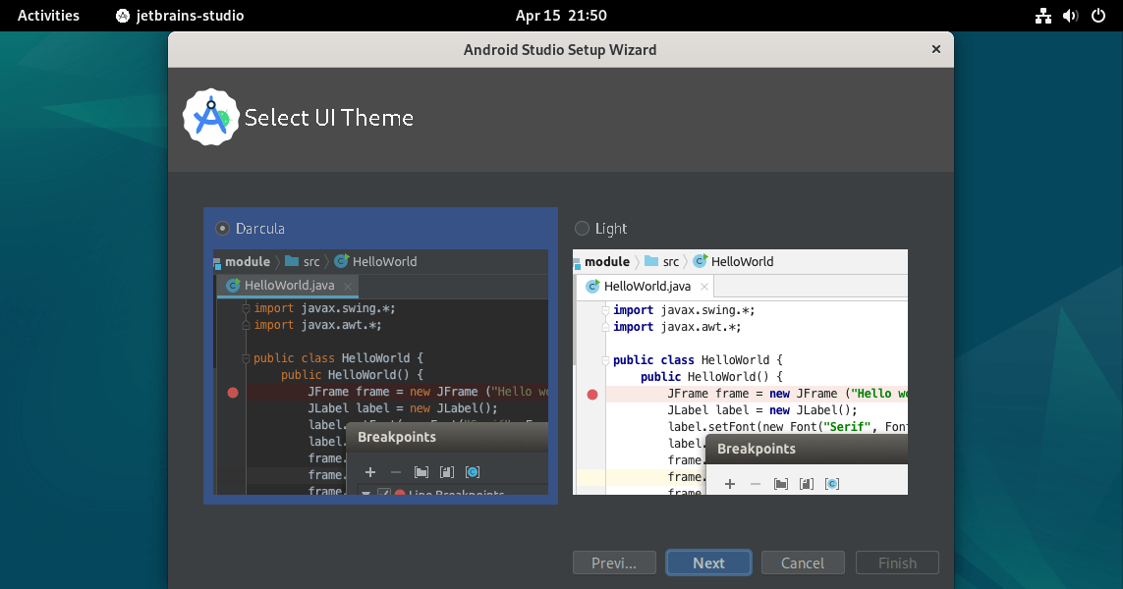Image resolution: width=1123 pixels, height=589 pixels.
Task: Open the power menu icon
Action: point(1097,16)
